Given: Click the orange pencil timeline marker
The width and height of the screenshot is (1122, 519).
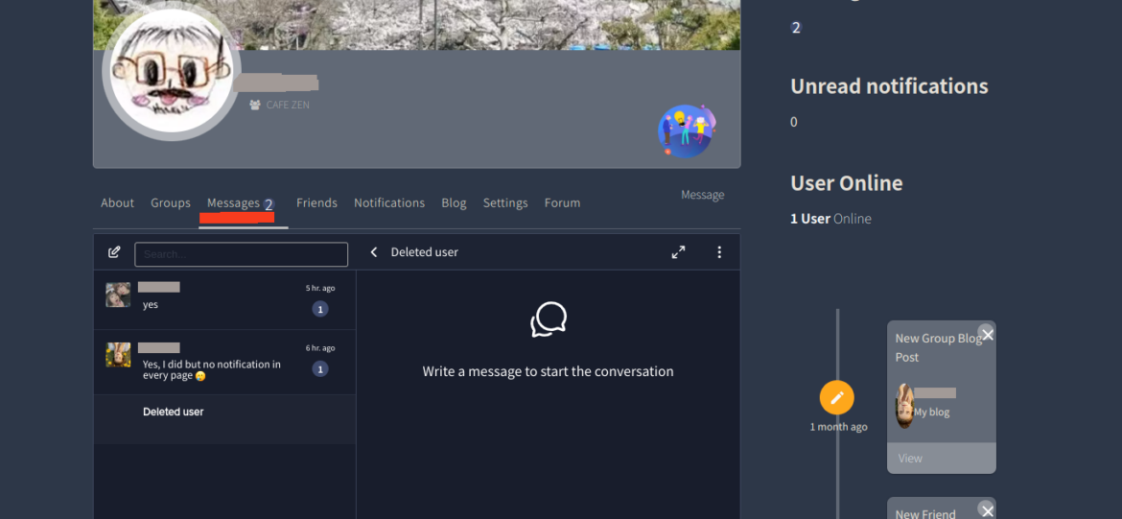Looking at the screenshot, I should (836, 397).
